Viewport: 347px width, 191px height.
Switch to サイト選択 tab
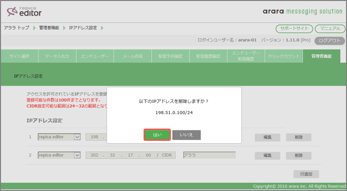pyautogui.click(x=19, y=57)
